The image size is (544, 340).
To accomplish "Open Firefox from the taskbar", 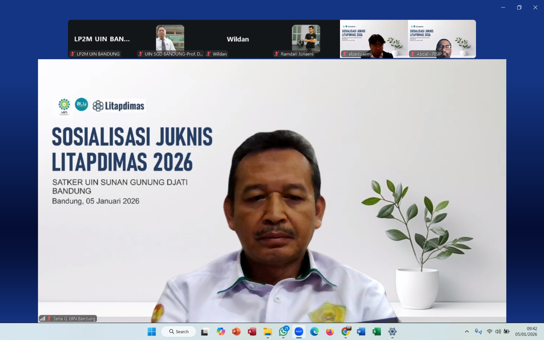I will pos(330,331).
